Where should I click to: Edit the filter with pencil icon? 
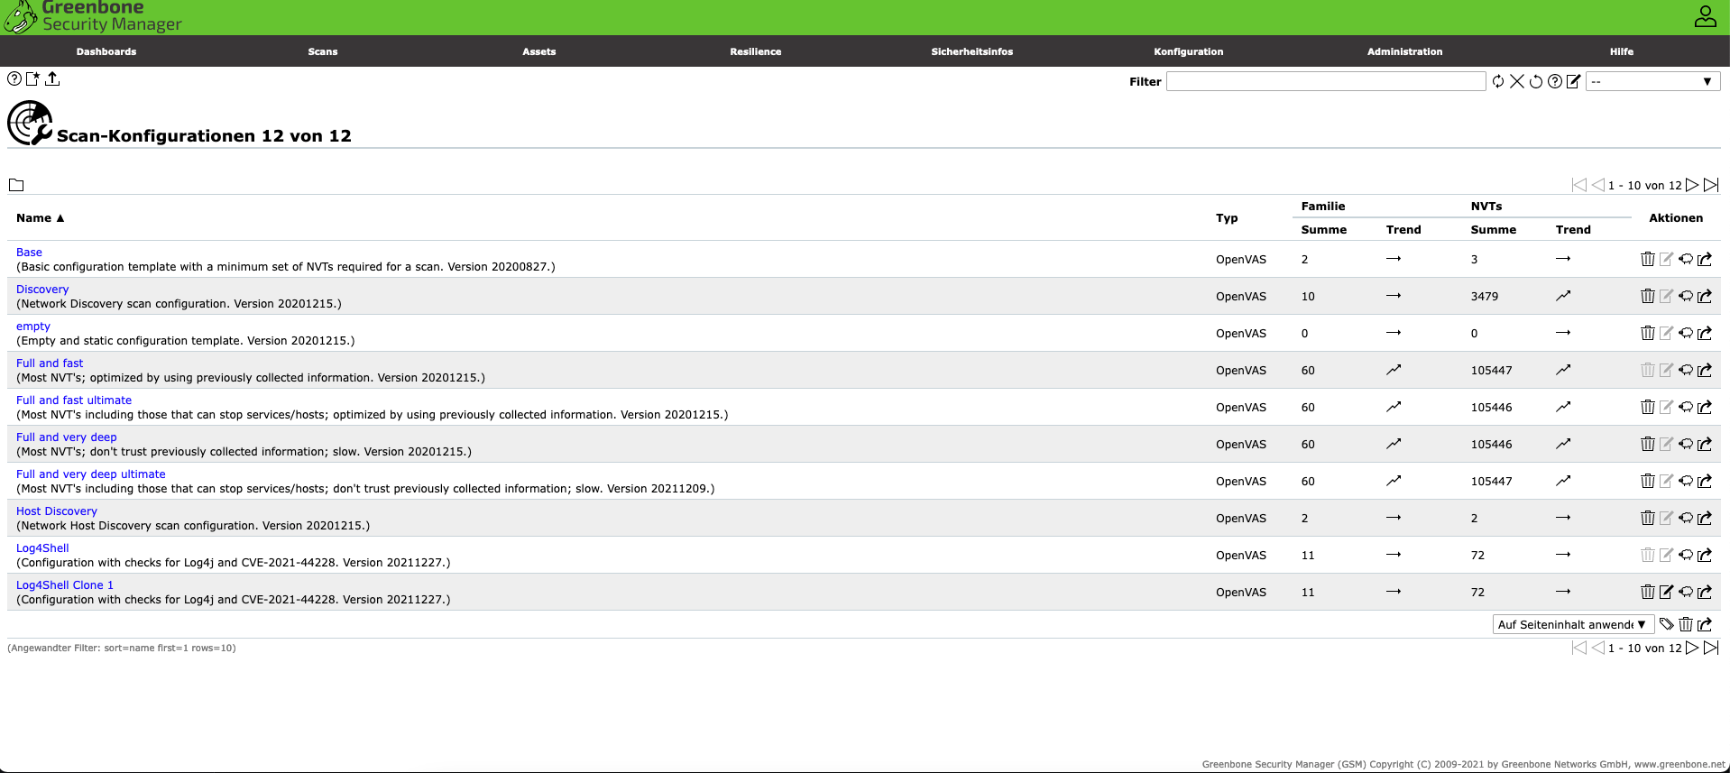(1574, 82)
